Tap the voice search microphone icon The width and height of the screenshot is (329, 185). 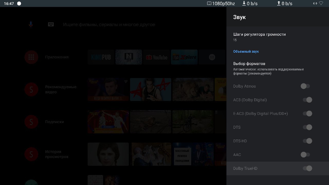point(31,24)
